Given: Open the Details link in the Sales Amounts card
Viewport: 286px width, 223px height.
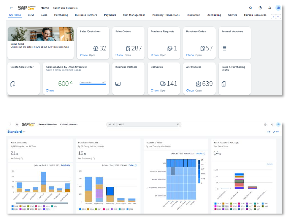Looking at the screenshot, I should click(x=65, y=165).
